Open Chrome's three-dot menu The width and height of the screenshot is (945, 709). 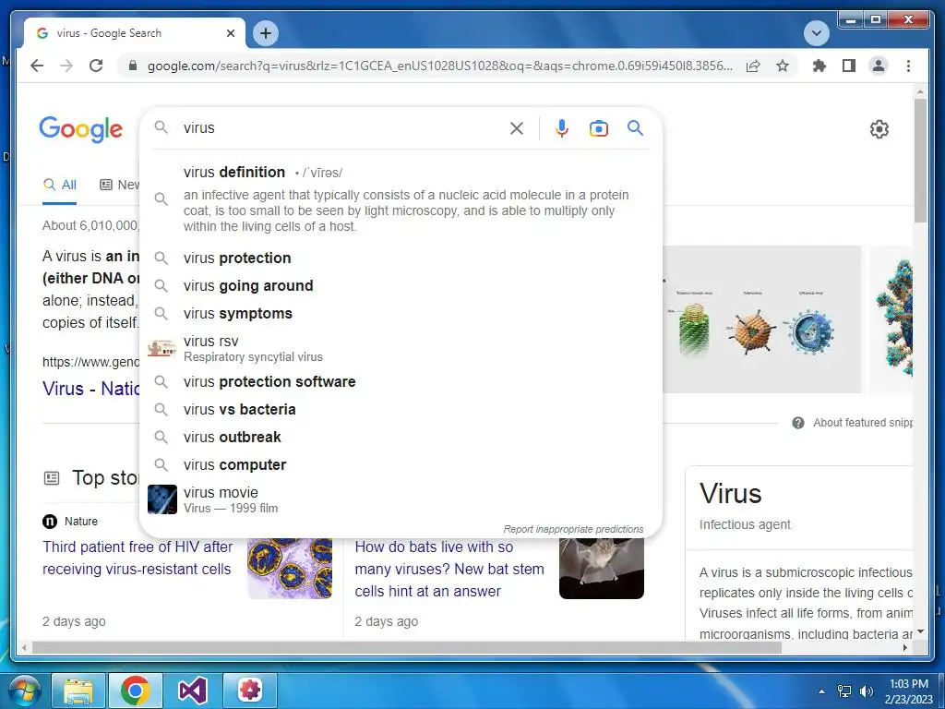coord(908,66)
